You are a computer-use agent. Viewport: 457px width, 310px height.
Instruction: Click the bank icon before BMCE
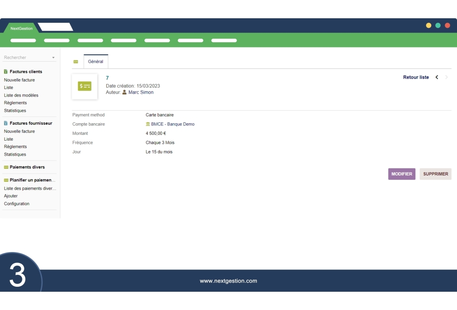tap(148, 124)
